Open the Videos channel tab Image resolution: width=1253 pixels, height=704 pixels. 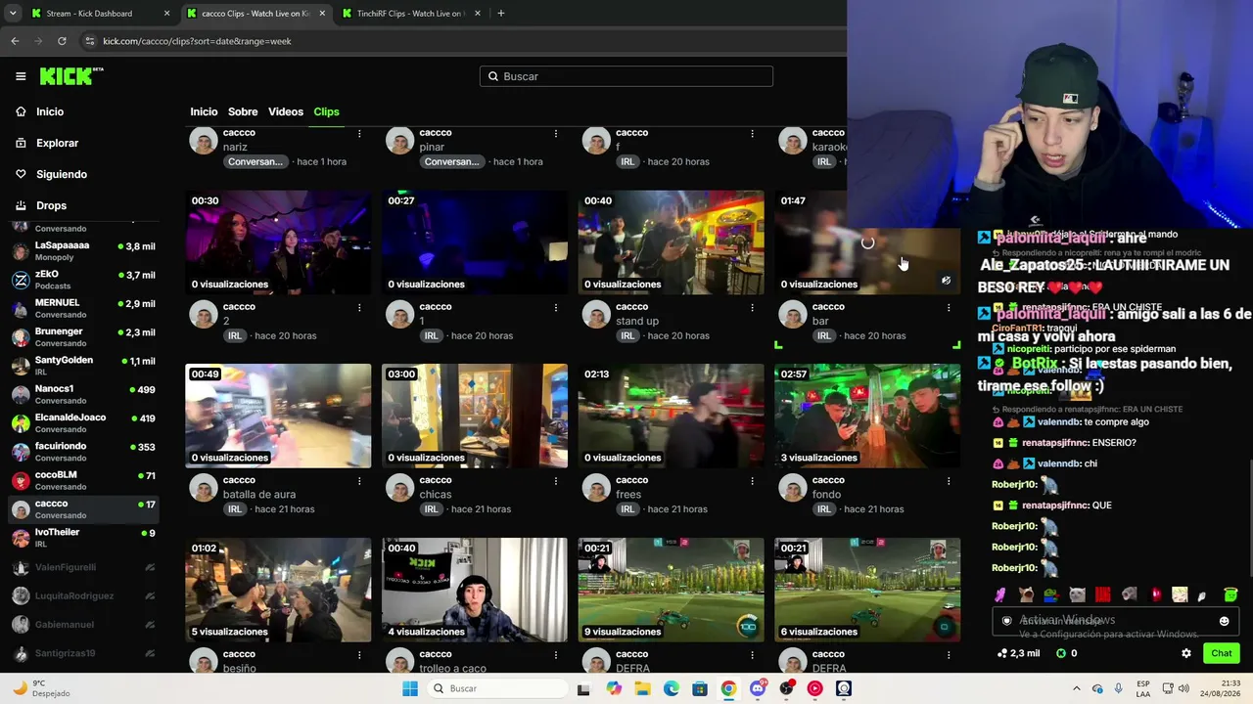(x=286, y=111)
